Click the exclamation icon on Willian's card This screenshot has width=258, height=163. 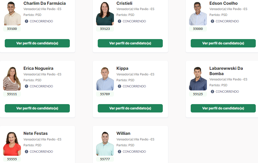(120, 152)
